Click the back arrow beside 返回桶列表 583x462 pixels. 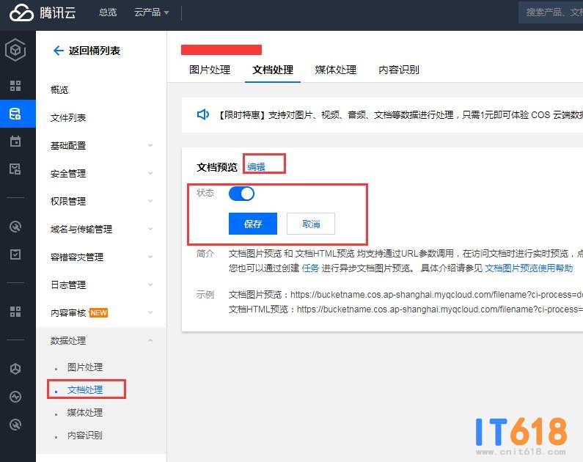[x=59, y=51]
